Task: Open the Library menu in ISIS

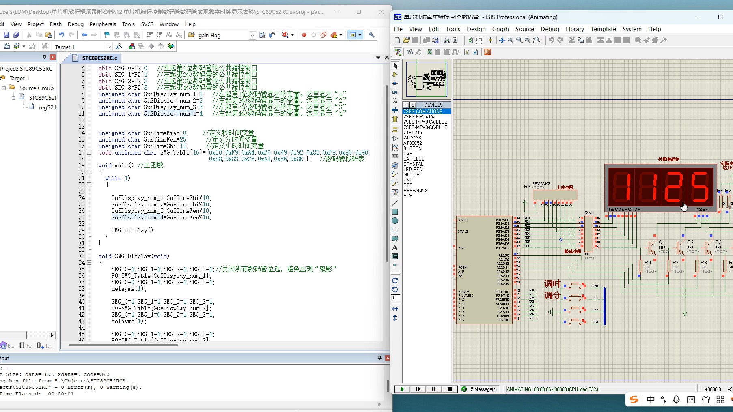Action: 575,29
